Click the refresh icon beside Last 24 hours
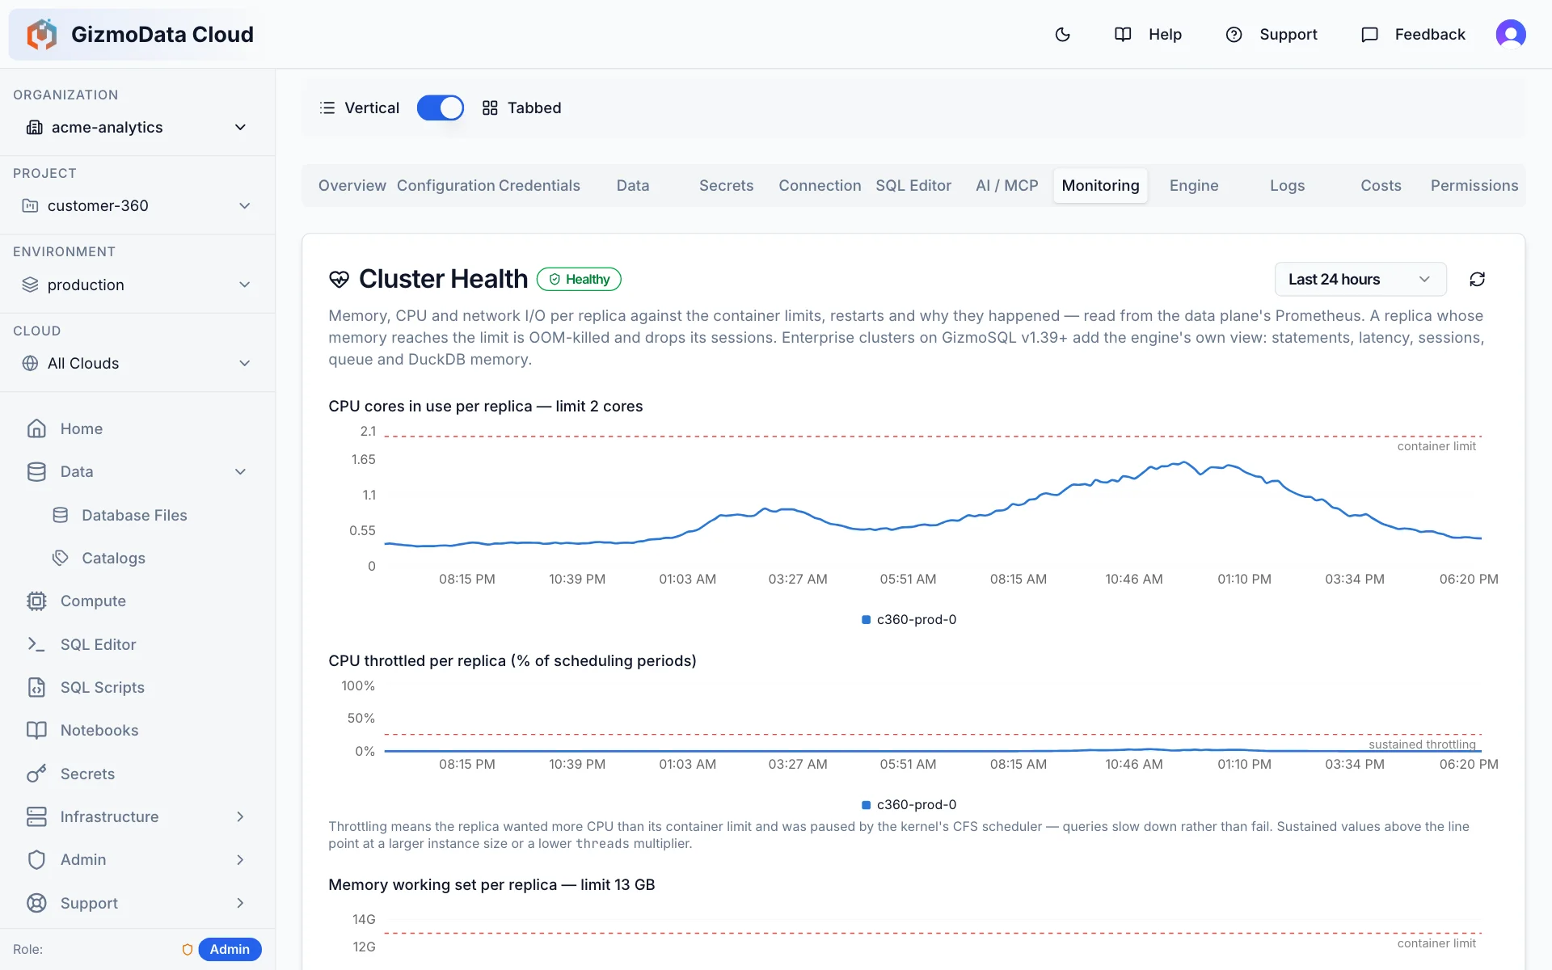The height and width of the screenshot is (970, 1552). coord(1477,279)
